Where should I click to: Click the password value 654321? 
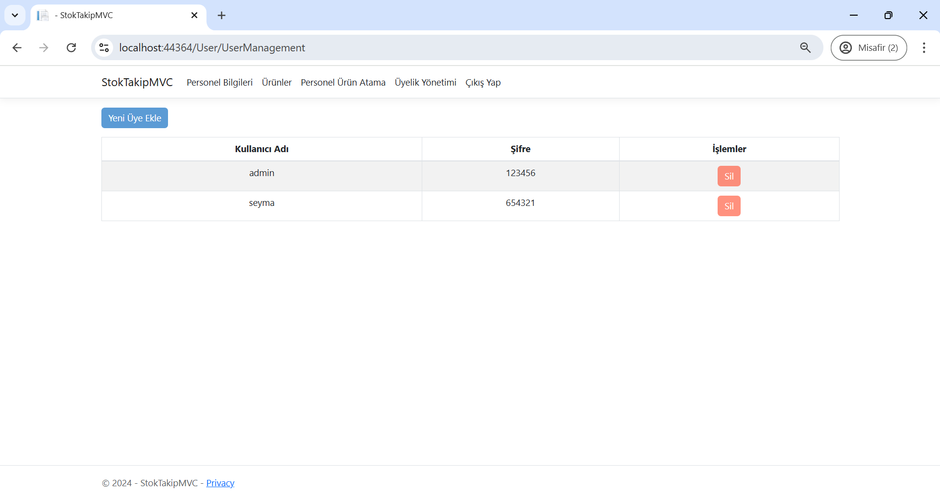(521, 203)
